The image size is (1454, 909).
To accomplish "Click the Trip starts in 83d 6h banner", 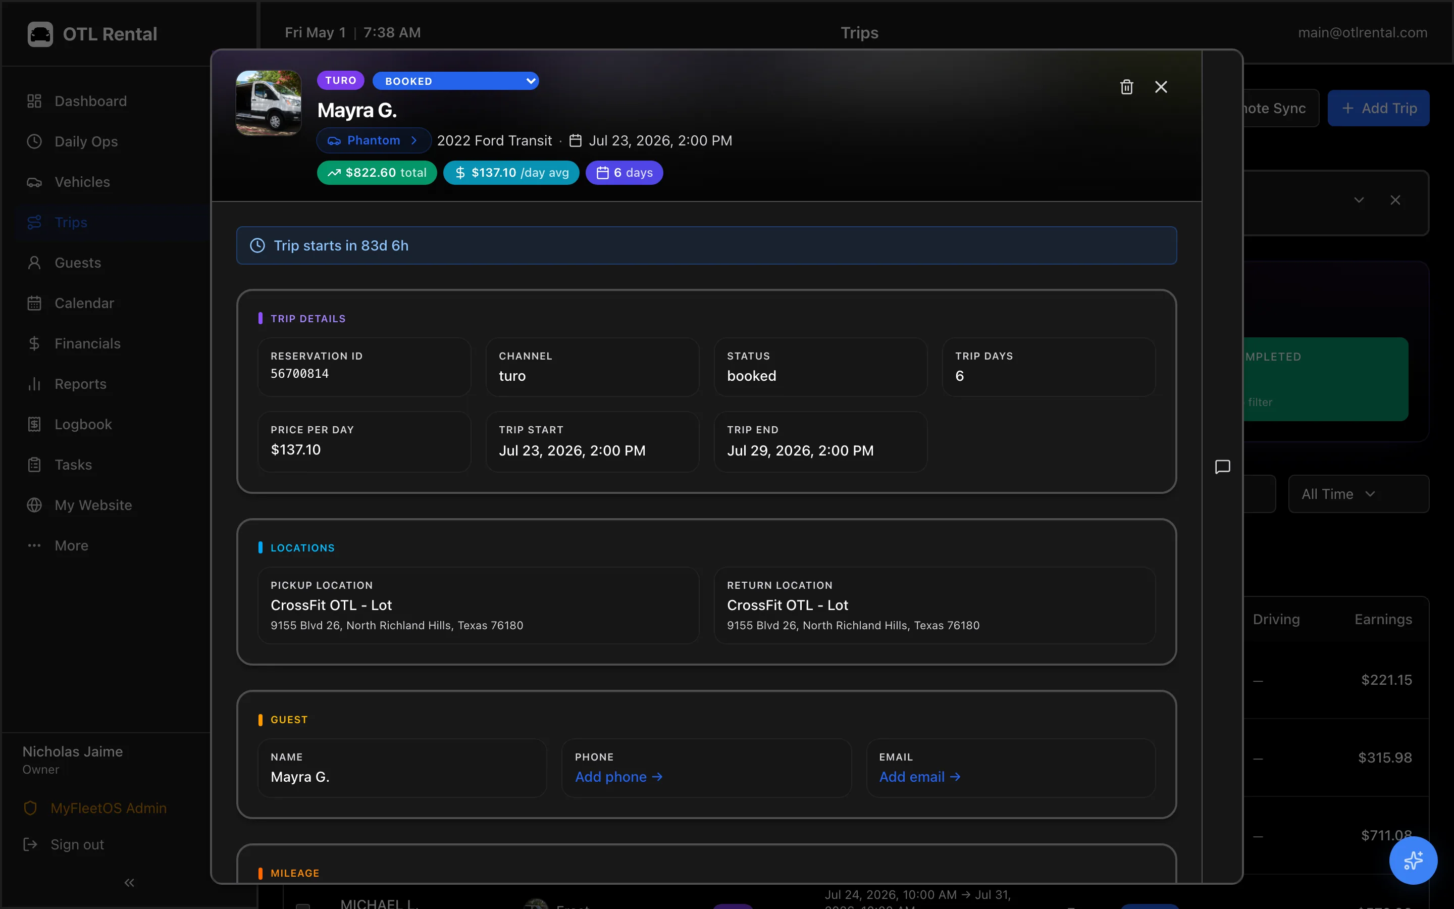I will [x=707, y=245].
